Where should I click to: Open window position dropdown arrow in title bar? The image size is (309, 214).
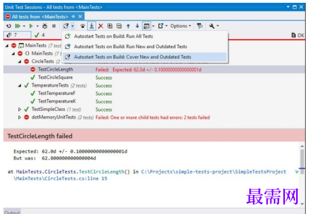click(288, 7)
